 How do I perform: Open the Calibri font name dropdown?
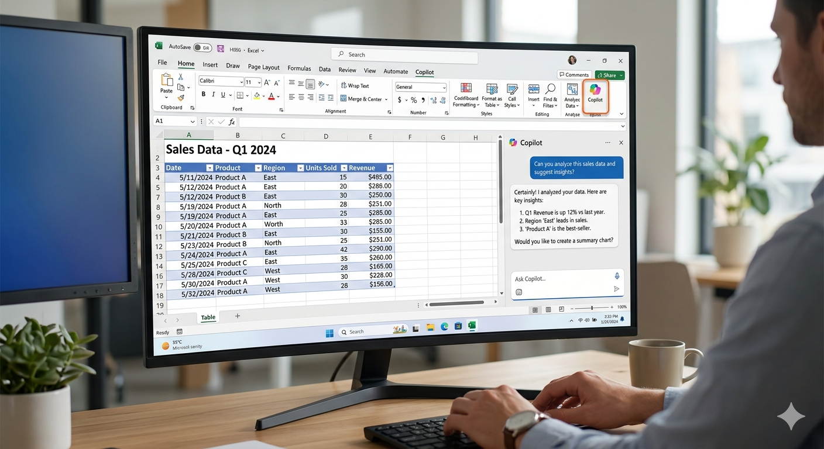click(x=241, y=82)
